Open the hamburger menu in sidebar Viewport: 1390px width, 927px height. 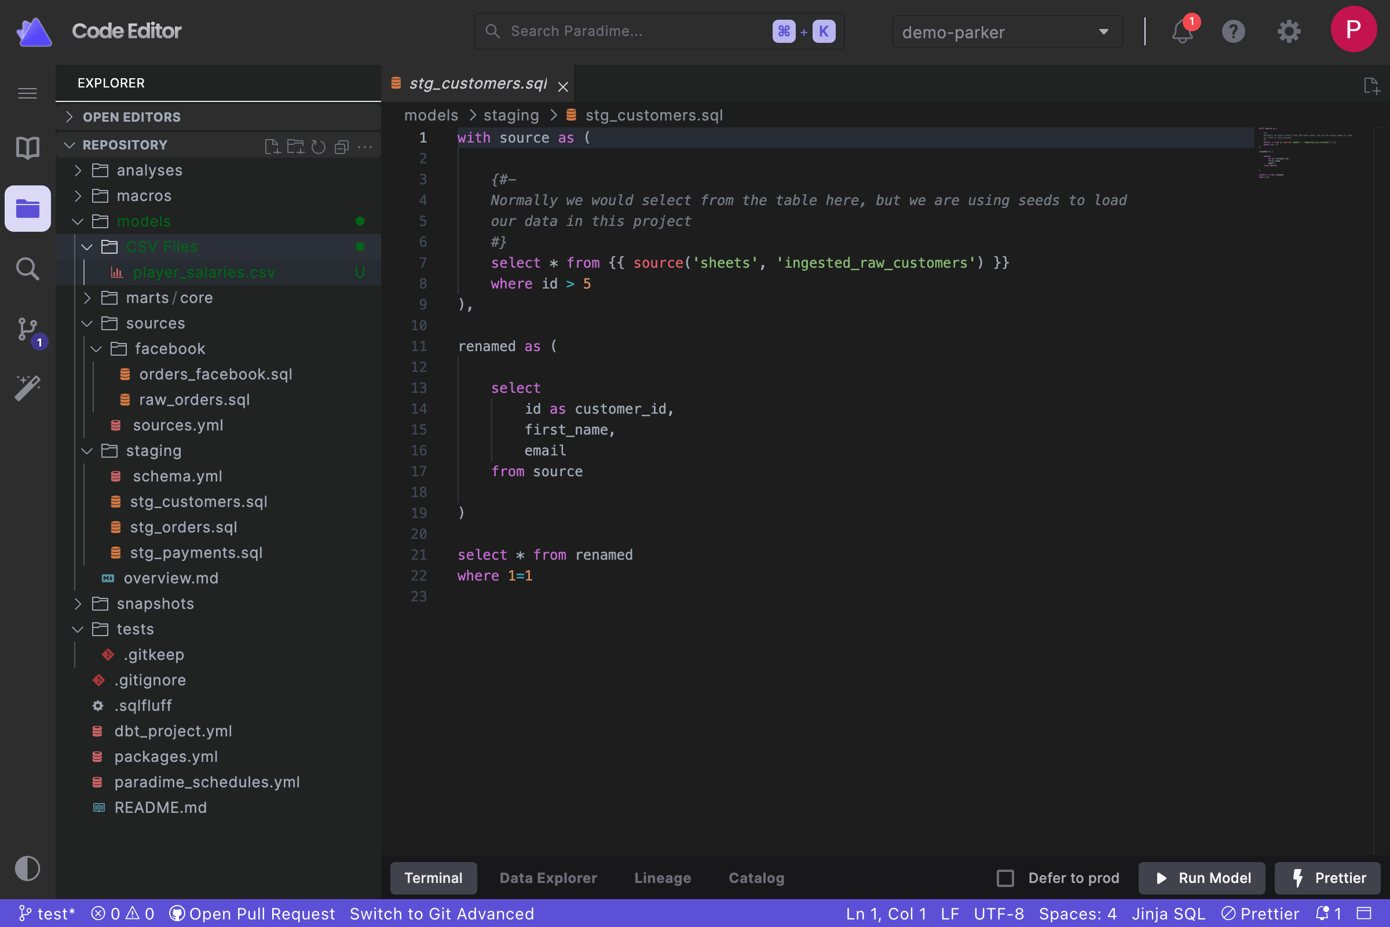[27, 93]
